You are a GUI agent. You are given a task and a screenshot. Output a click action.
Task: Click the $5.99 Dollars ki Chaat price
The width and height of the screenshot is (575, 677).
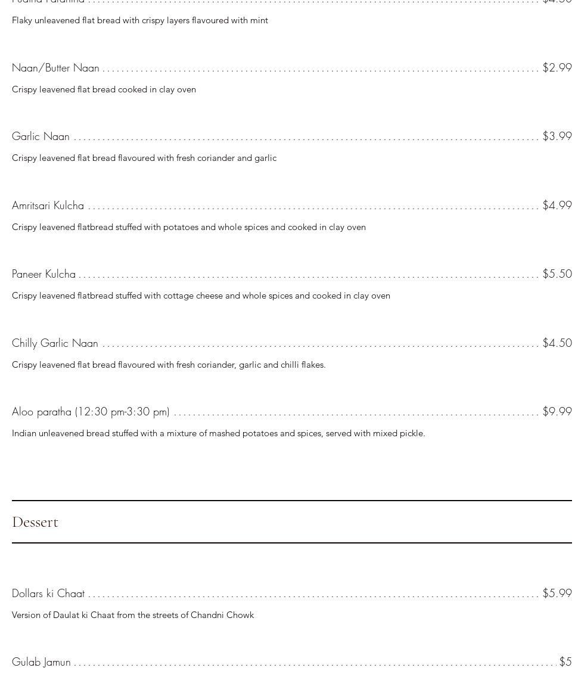click(x=557, y=594)
